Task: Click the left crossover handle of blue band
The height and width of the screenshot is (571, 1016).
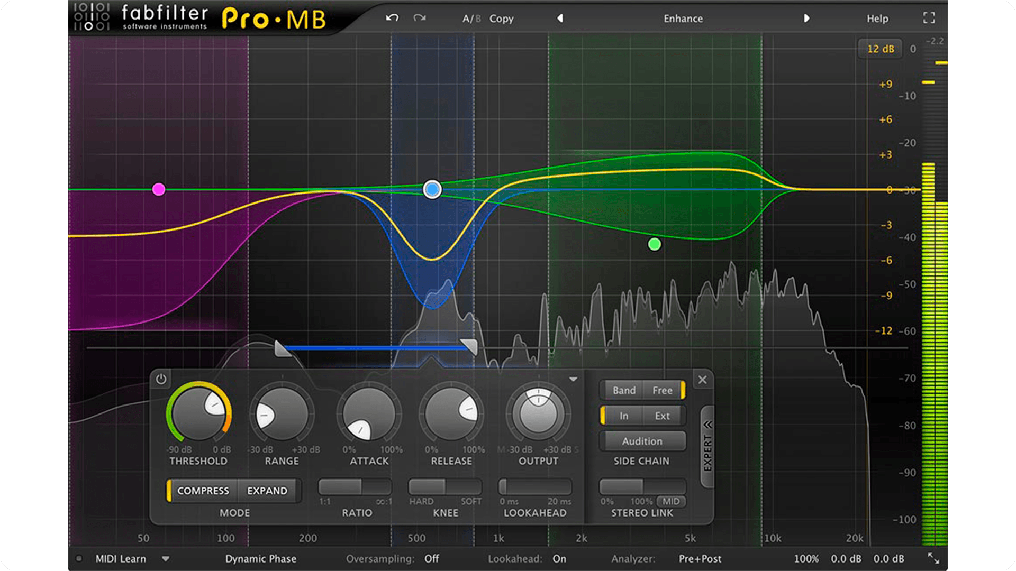Action: pos(282,348)
